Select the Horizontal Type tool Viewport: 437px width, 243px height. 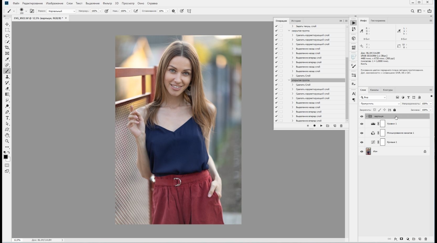7,118
